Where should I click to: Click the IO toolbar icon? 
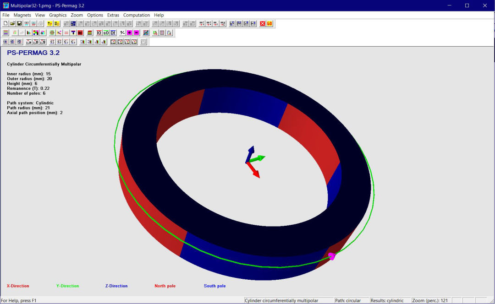point(99,33)
